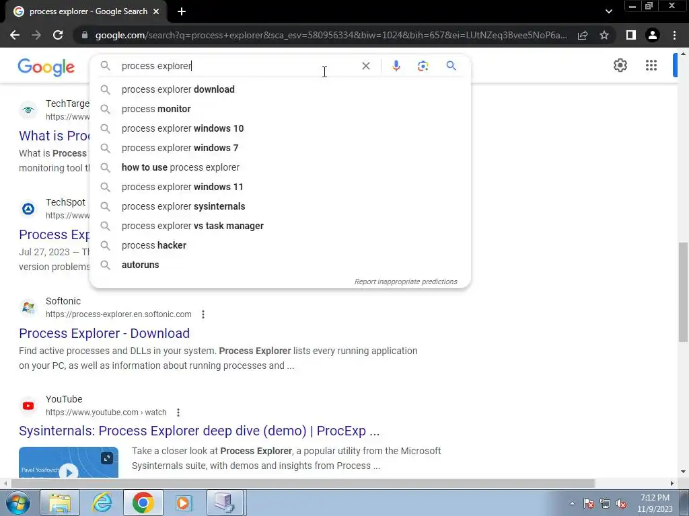The image size is (689, 516).
Task: Bookmark this tab with the star icon
Action: click(604, 35)
